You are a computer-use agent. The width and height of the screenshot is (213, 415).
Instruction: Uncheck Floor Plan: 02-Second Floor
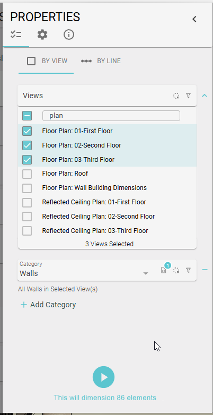(x=27, y=145)
